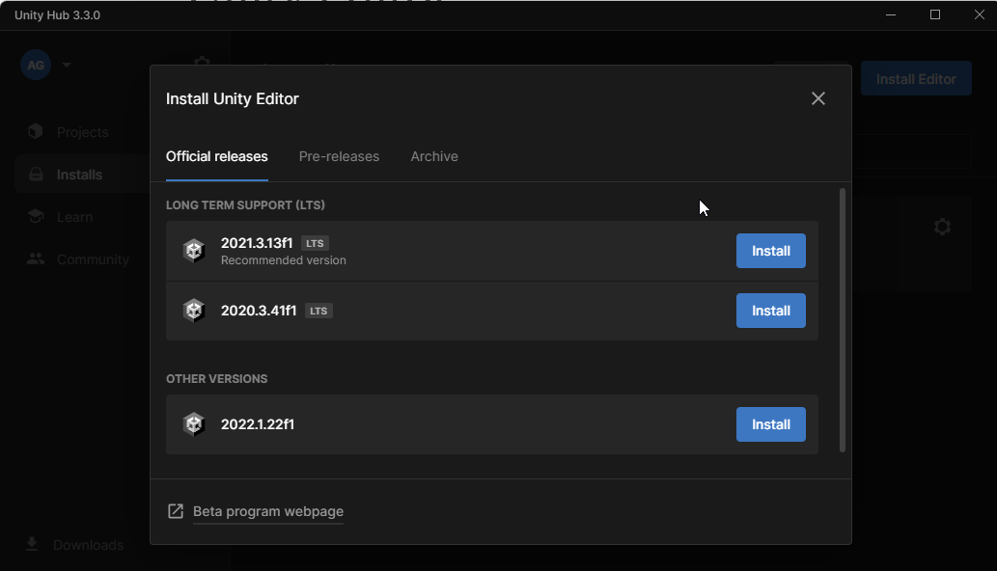
Task: Select the Installs padlock icon in the sidebar
Action: (x=35, y=174)
